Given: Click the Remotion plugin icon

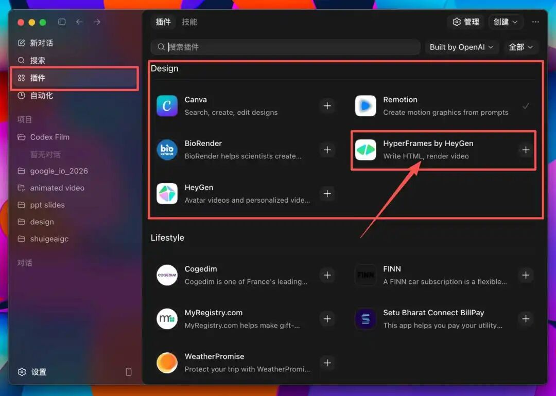Looking at the screenshot, I should click(x=366, y=106).
